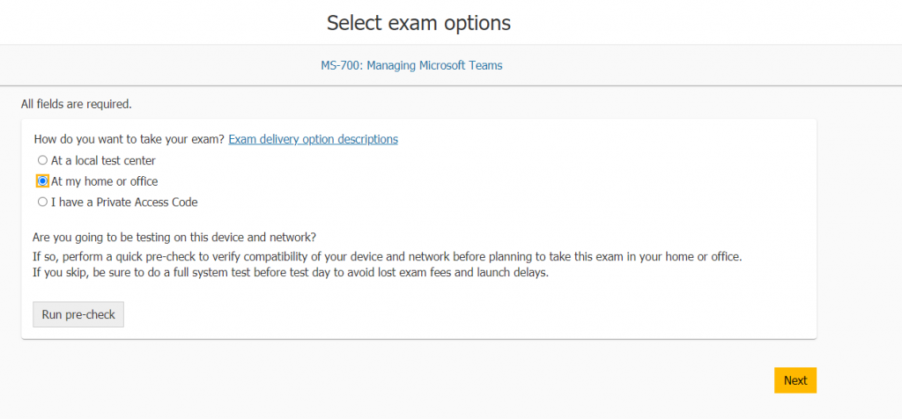Choose the "At my home or office" radio button

(x=42, y=181)
